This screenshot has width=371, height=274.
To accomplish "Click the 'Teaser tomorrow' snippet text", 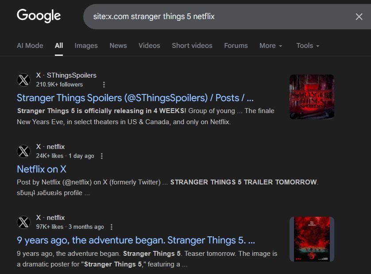I will click(x=210, y=253).
